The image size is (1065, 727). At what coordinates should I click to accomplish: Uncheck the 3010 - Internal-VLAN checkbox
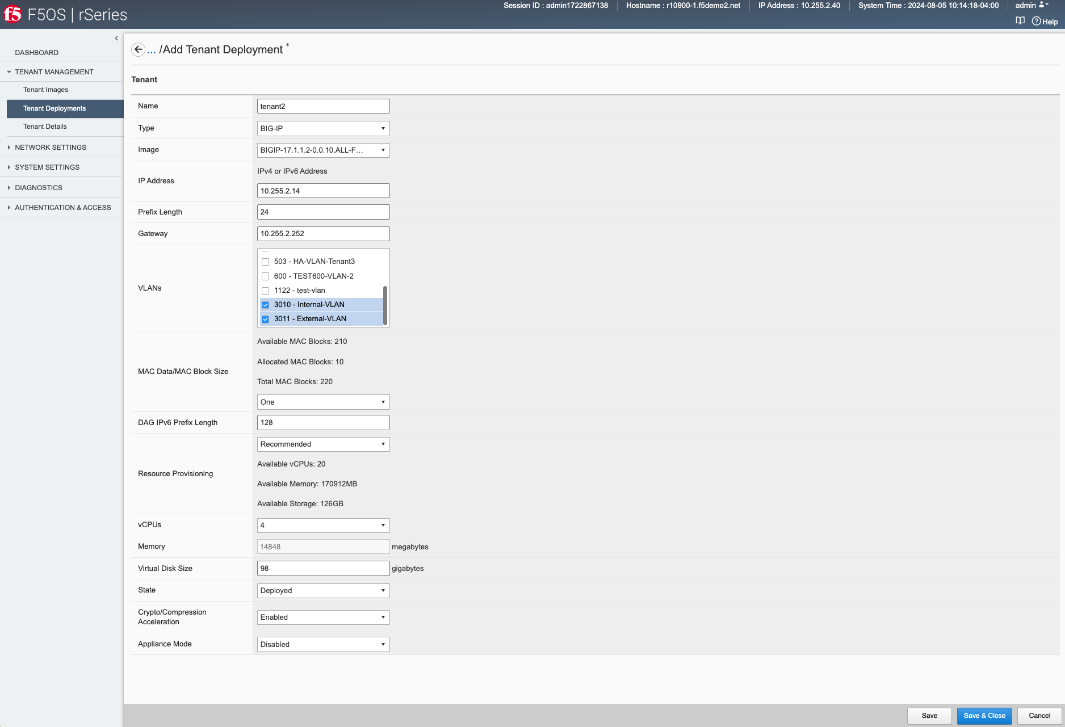(x=265, y=305)
